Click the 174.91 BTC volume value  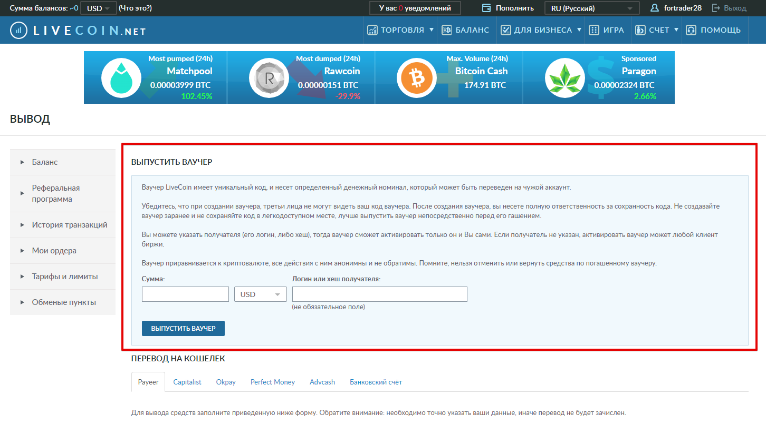[x=485, y=85]
